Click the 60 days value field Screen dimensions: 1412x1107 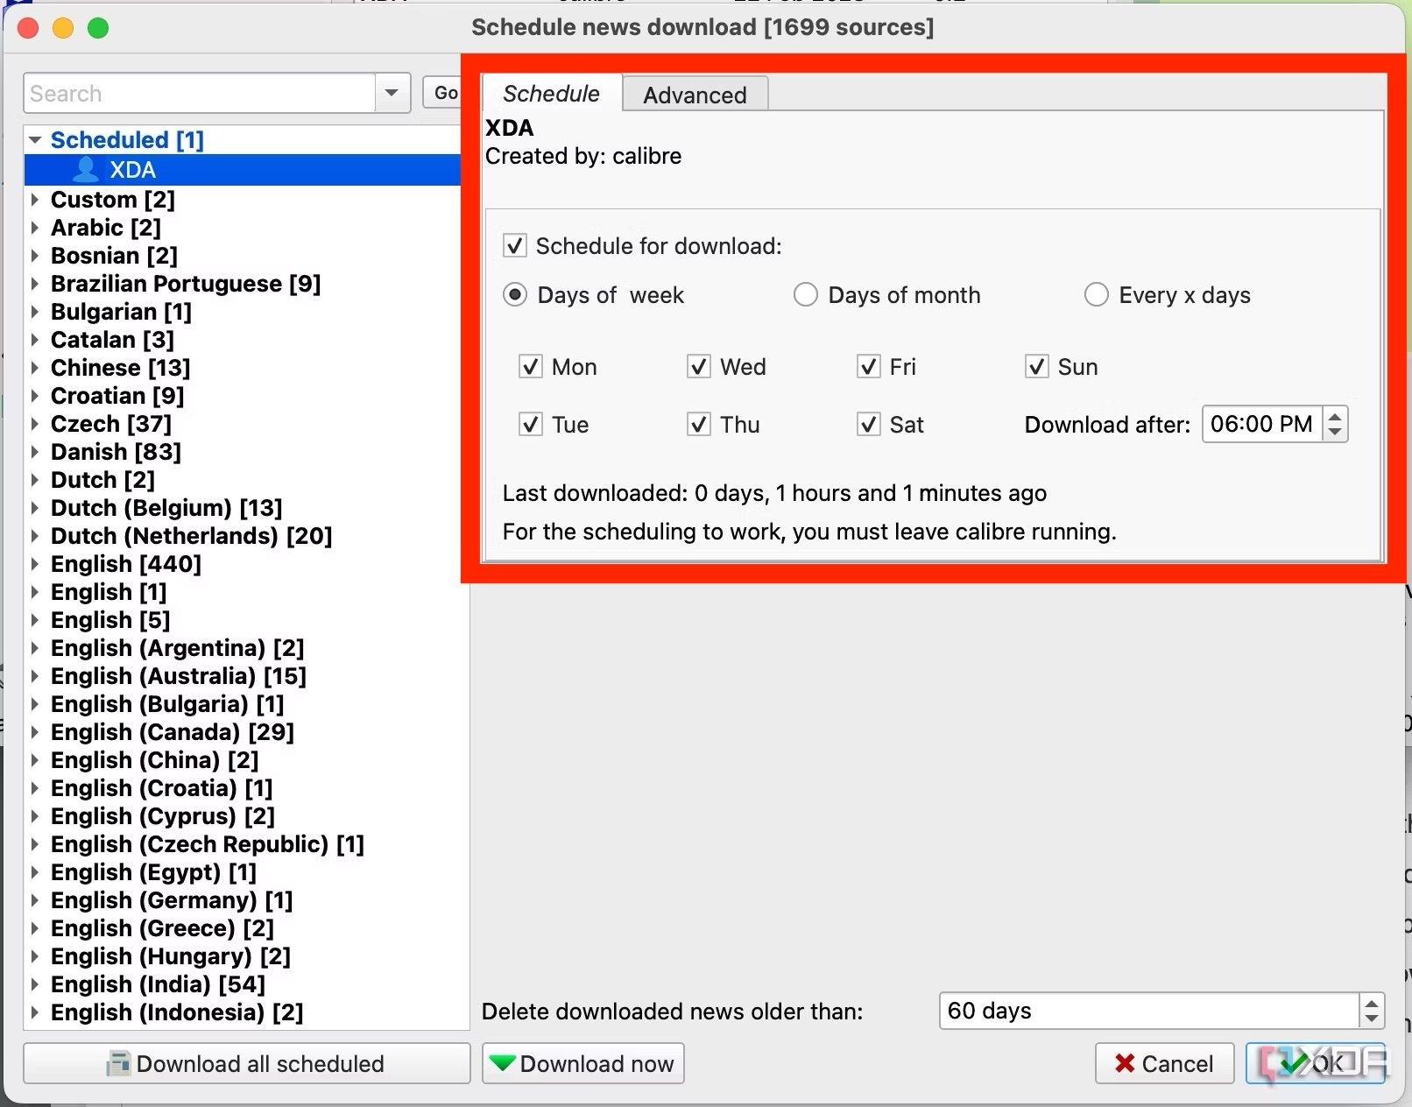coord(1149,1011)
